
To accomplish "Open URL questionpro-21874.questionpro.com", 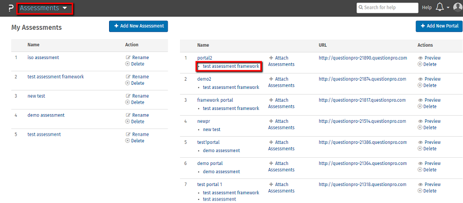I will click(363, 79).
